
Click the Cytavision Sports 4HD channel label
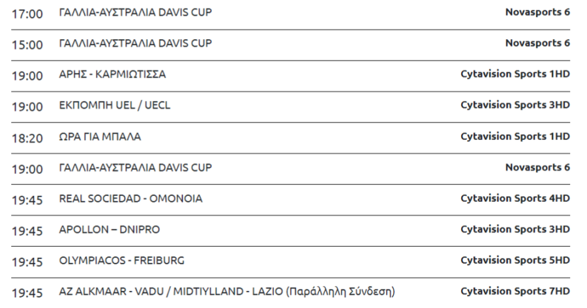coord(515,198)
